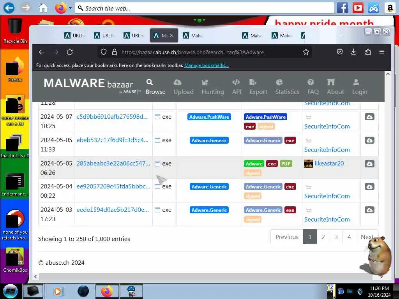Open the Export navigation item
The image size is (399, 299).
[x=258, y=87]
